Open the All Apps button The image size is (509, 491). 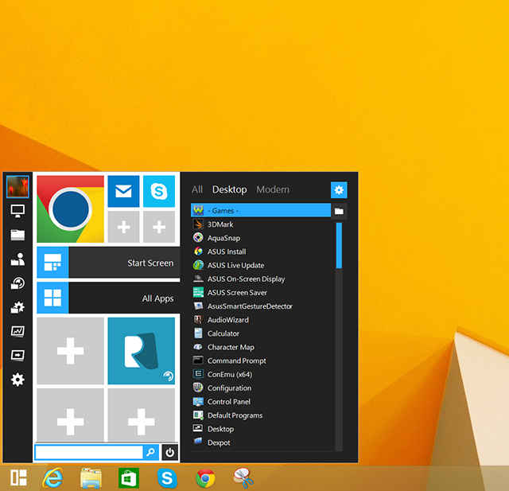(108, 298)
